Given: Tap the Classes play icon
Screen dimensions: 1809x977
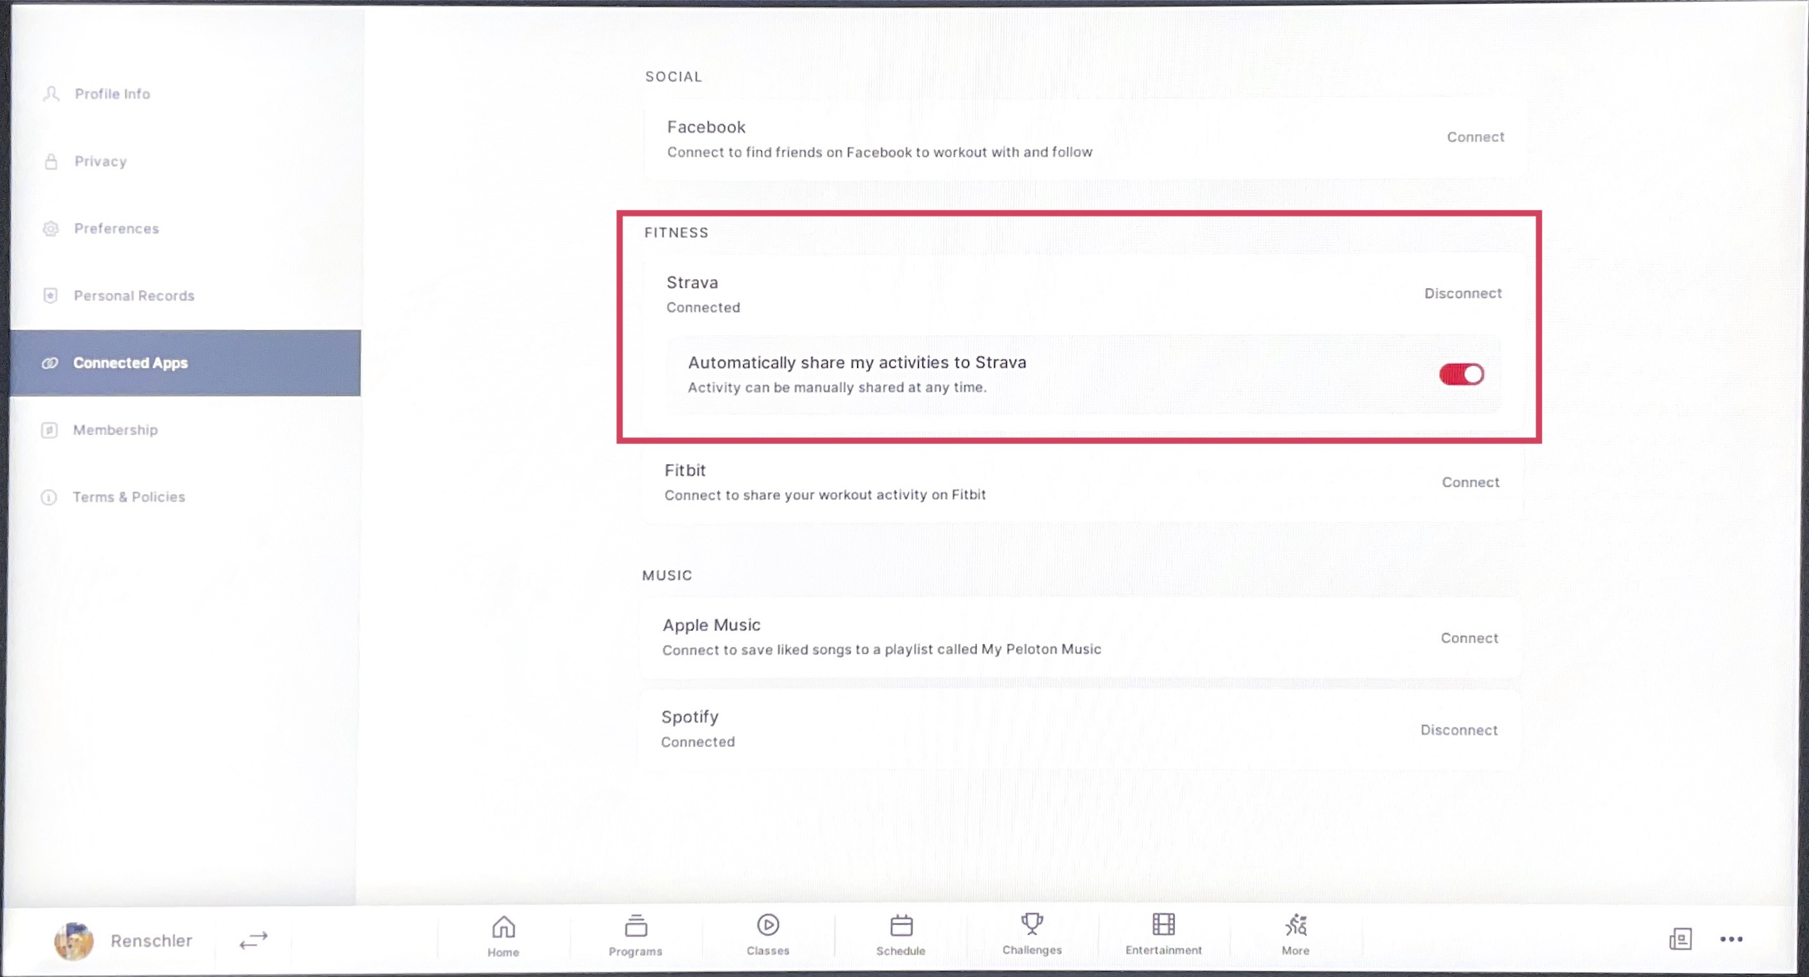Looking at the screenshot, I should 768,925.
